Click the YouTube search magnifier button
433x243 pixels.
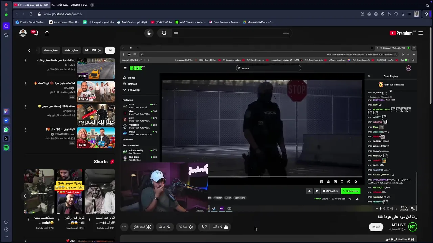(164, 33)
